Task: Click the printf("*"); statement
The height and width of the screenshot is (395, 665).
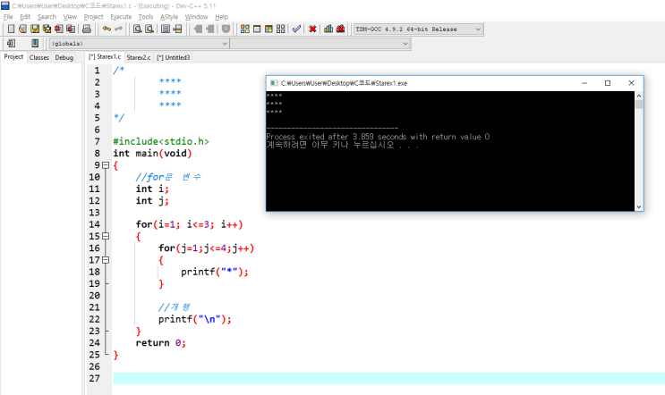Action: 215,272
